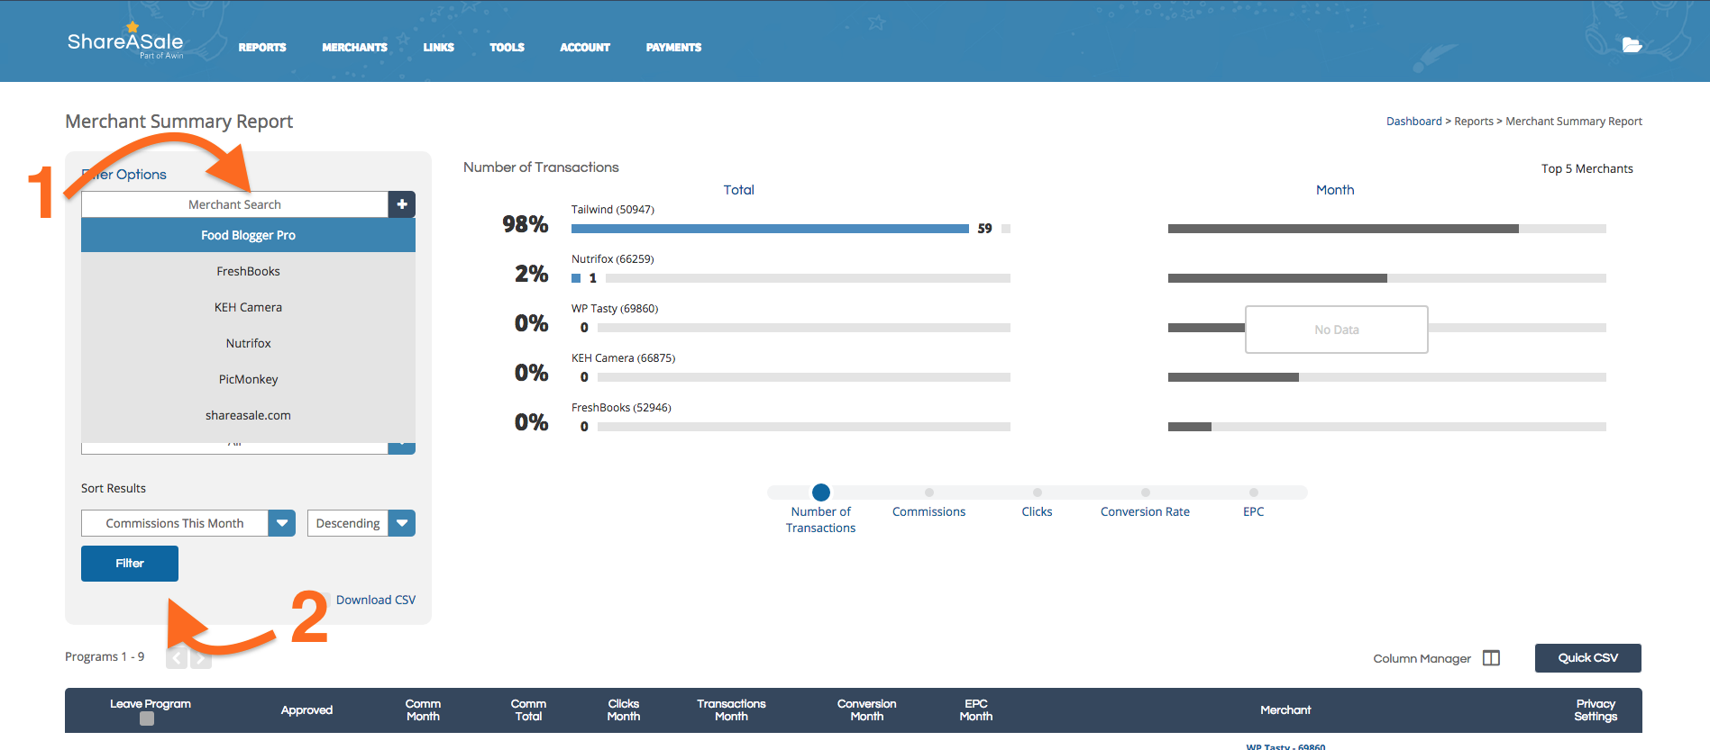Select Food Blogger Pro from merchant list
This screenshot has width=1710, height=750.
[x=248, y=235]
